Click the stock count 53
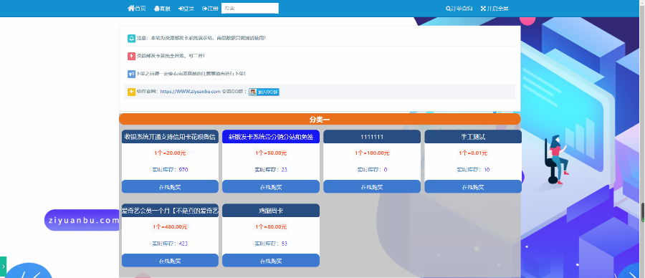645x278 pixels. pos(285,244)
